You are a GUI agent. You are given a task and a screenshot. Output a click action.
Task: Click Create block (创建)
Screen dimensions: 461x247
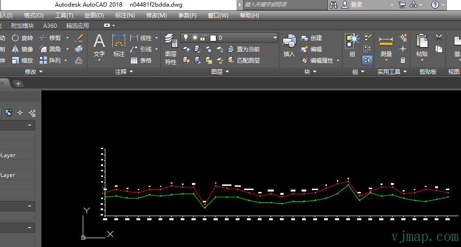coord(311,38)
